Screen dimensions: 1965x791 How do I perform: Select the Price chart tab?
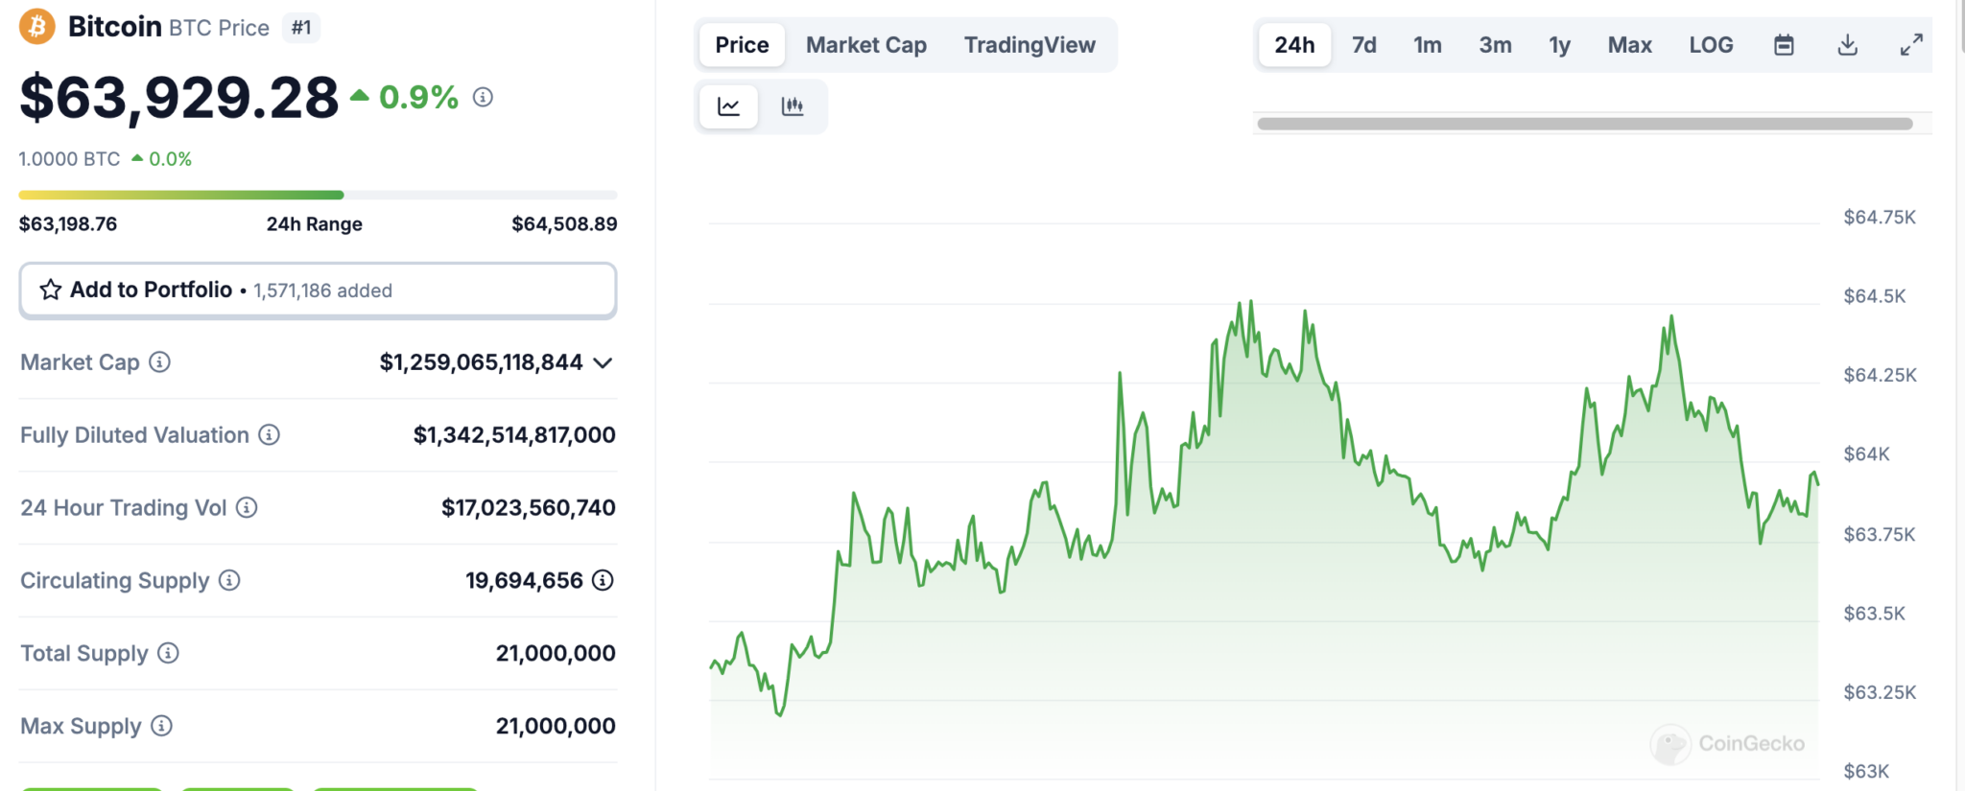[742, 45]
